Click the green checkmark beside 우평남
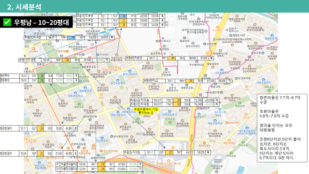The height and width of the screenshot is (174, 309). (7, 22)
